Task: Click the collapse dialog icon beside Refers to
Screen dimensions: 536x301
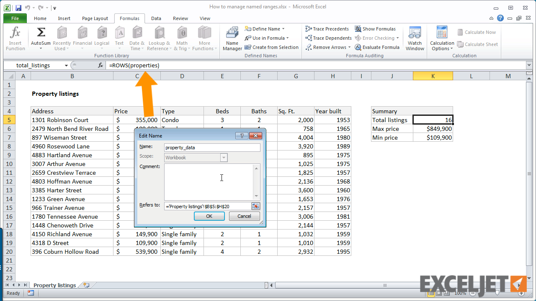Action: pyautogui.click(x=255, y=206)
